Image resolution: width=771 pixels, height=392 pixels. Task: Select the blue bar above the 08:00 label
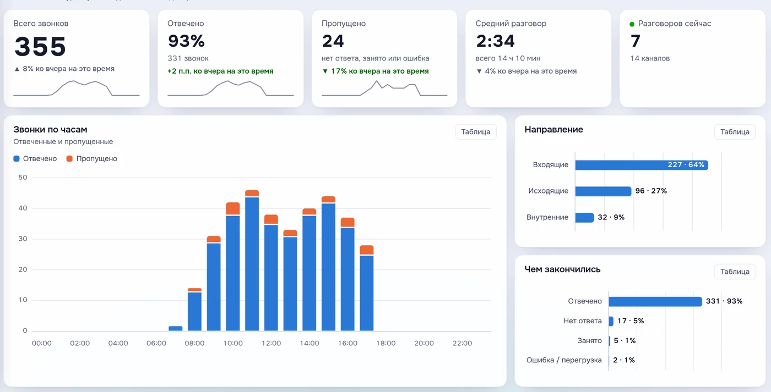pyautogui.click(x=194, y=311)
